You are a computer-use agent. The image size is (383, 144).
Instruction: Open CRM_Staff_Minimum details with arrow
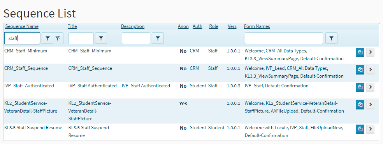click(370, 52)
